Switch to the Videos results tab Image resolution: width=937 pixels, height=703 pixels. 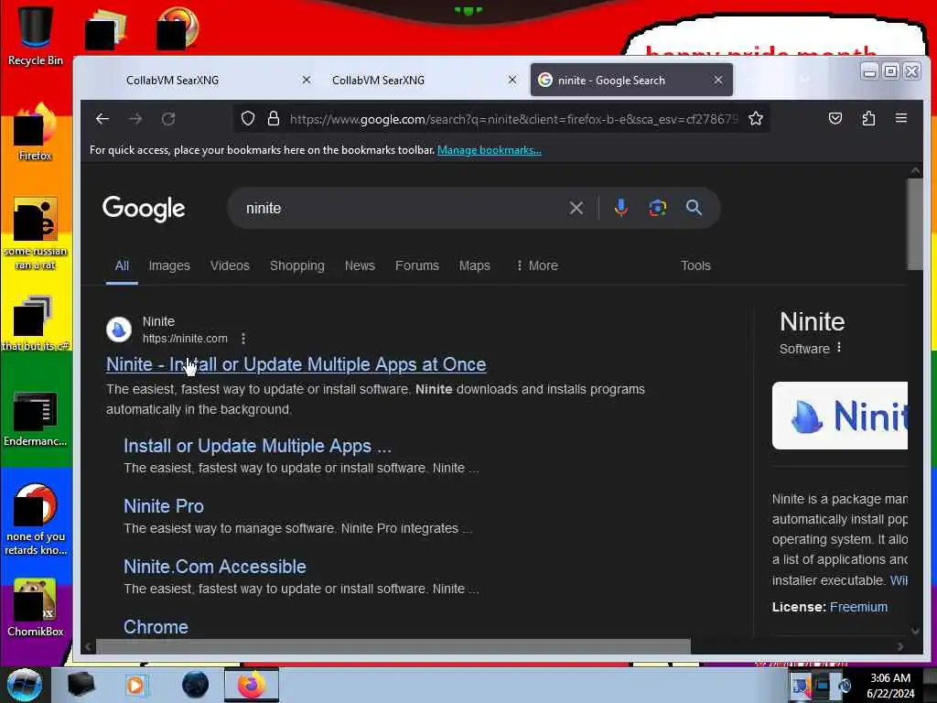[x=230, y=265]
